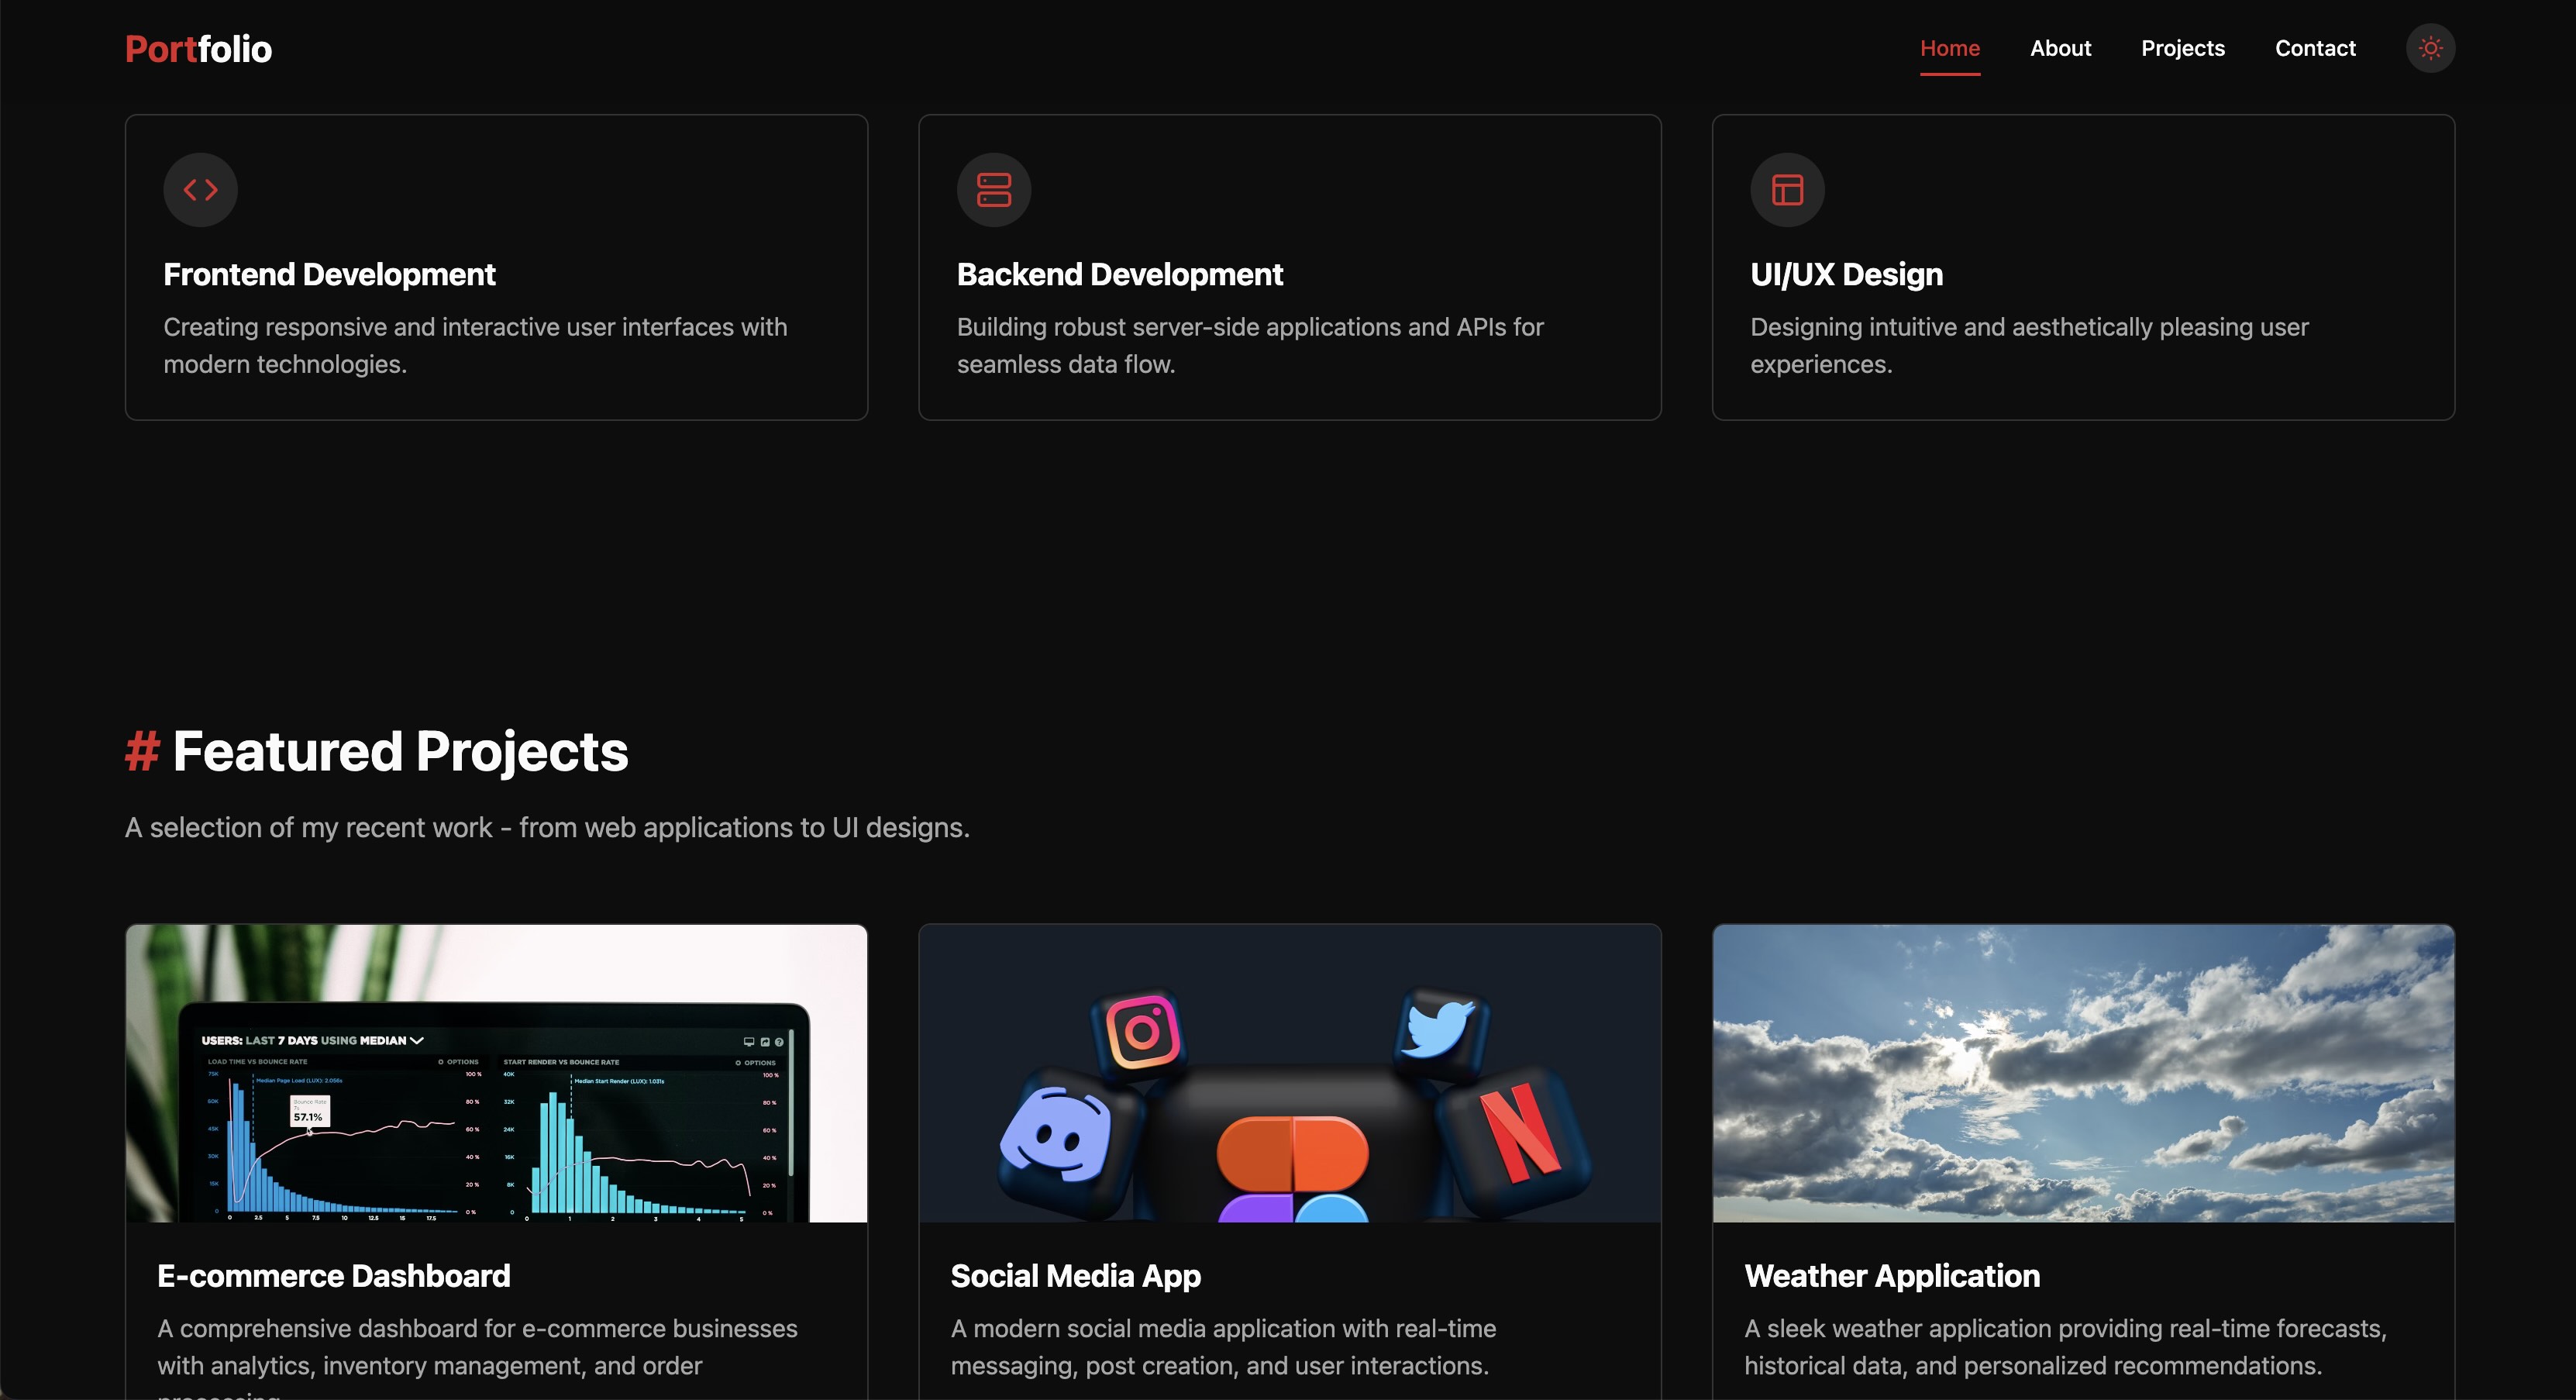Click 'Creating responsive and interactive user interfaces' text
Viewport: 2576px width, 1400px height.
[x=475, y=345]
